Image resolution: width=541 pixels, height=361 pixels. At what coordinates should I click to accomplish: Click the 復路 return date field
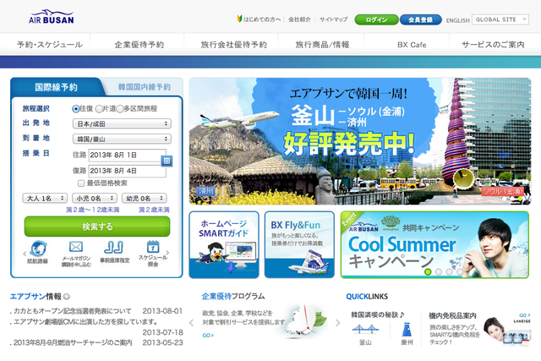point(128,171)
